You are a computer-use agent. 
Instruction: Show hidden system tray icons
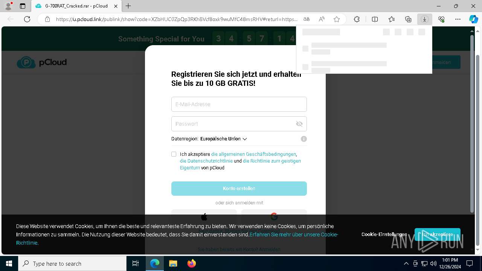click(x=406, y=263)
